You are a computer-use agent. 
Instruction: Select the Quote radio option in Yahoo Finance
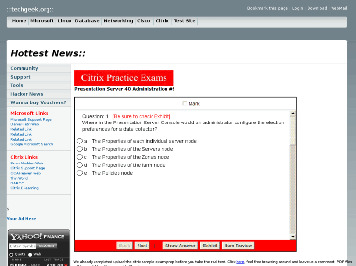click(x=11, y=255)
